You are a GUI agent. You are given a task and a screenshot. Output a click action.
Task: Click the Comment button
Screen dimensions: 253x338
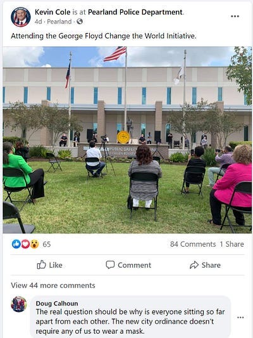coord(128,264)
